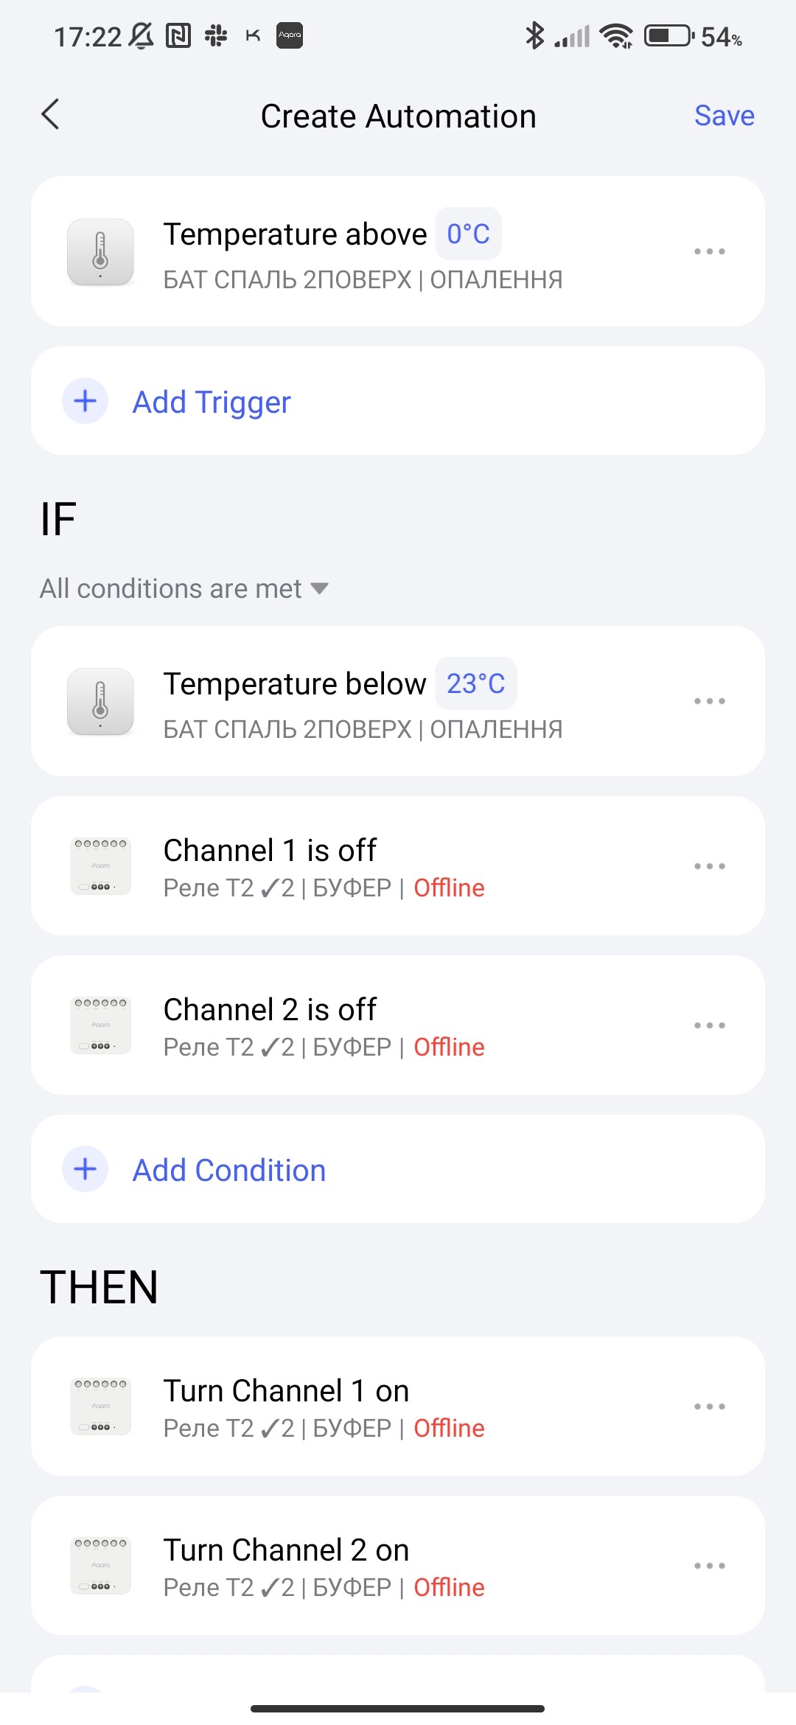Tap the Add Condition plus icon

85,1169
